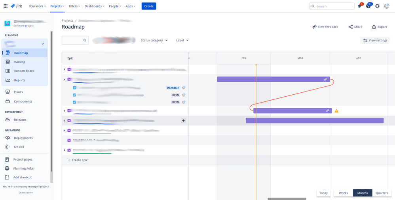This screenshot has width=395, height=200.
Task: Click the Learn more link
Action: coord(26,193)
